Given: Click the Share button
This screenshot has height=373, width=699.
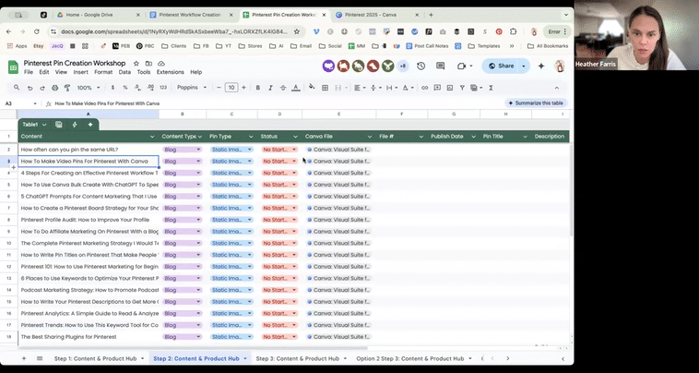Looking at the screenshot, I should (x=501, y=66).
